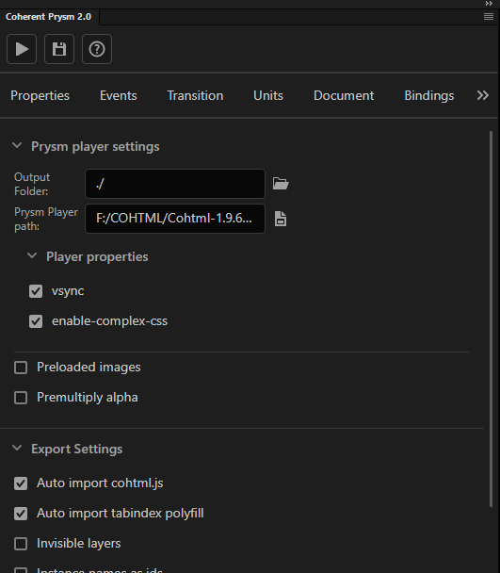
Task: Switch to the Properties tab
Action: pyautogui.click(x=40, y=95)
